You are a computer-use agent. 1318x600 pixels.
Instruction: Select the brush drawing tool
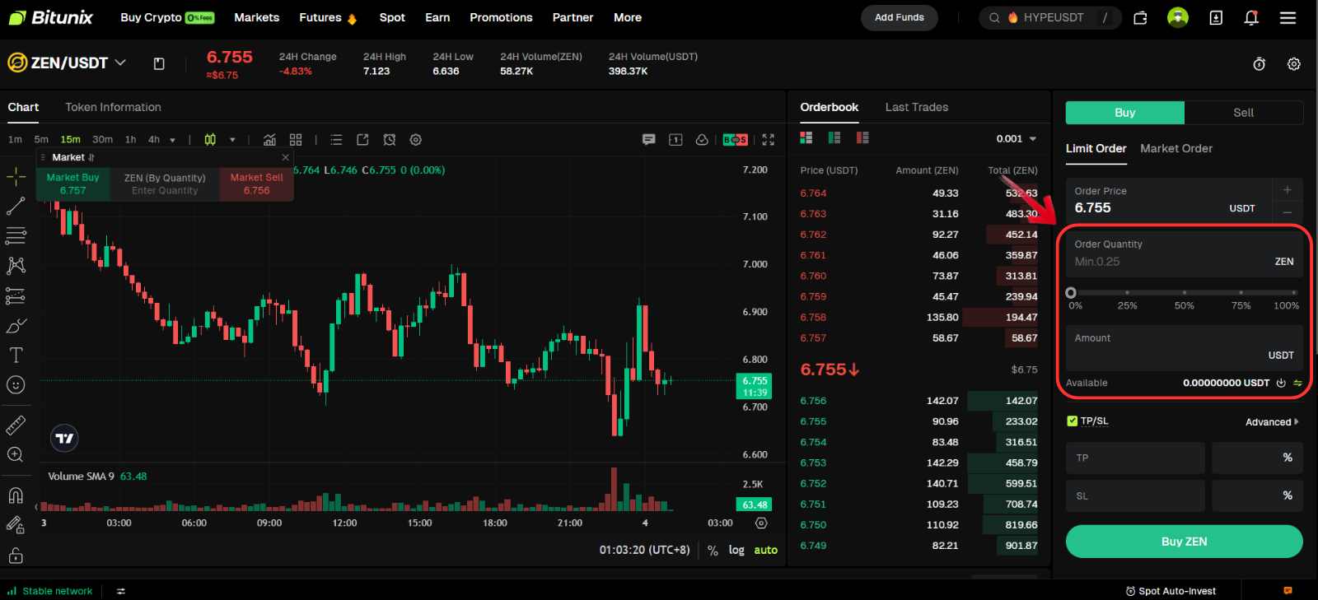(x=16, y=326)
